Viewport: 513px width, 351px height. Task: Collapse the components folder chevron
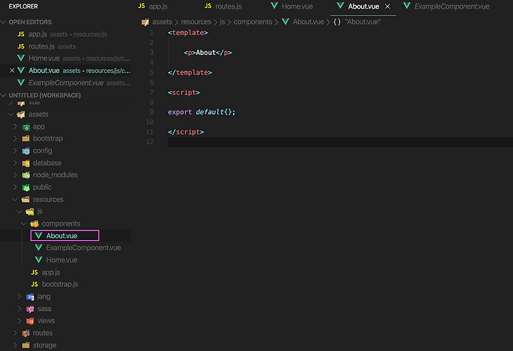pos(24,224)
